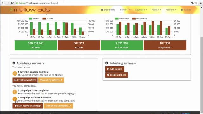Click 'You have 3 campaigns...' text
Image resolution: width=203 pixels, height=114 pixels.
click(24, 86)
